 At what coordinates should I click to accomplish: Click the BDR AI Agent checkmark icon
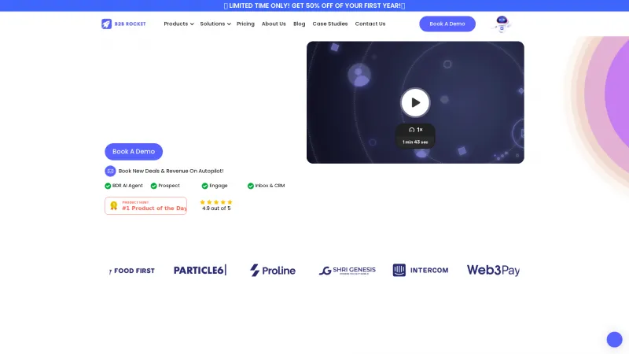(x=108, y=186)
